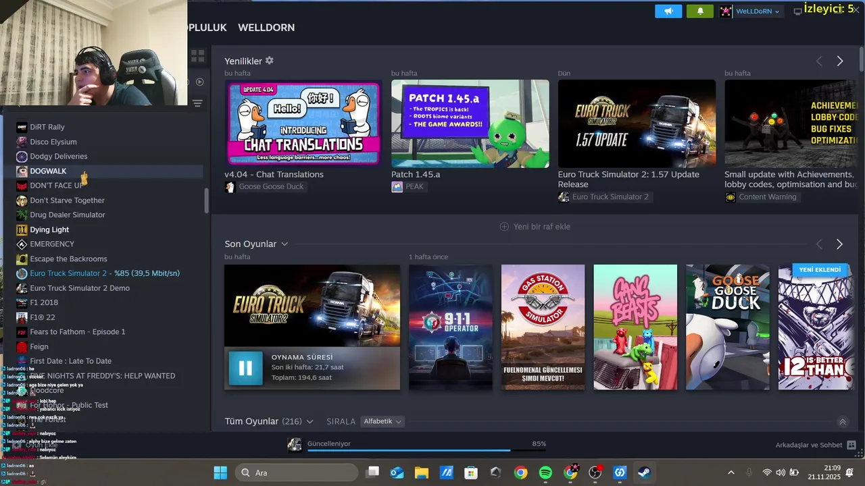
Task: Open the green notifications bell
Action: coord(700,11)
